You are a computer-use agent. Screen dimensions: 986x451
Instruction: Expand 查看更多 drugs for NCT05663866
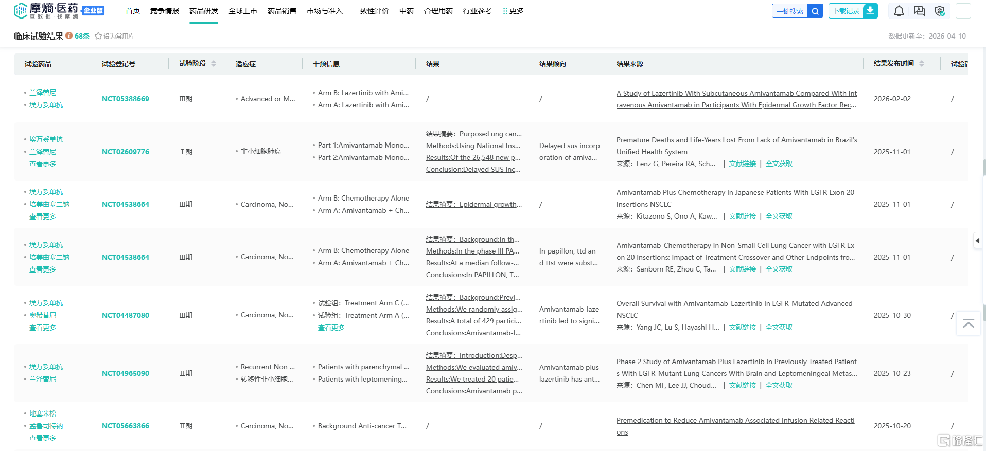point(43,438)
